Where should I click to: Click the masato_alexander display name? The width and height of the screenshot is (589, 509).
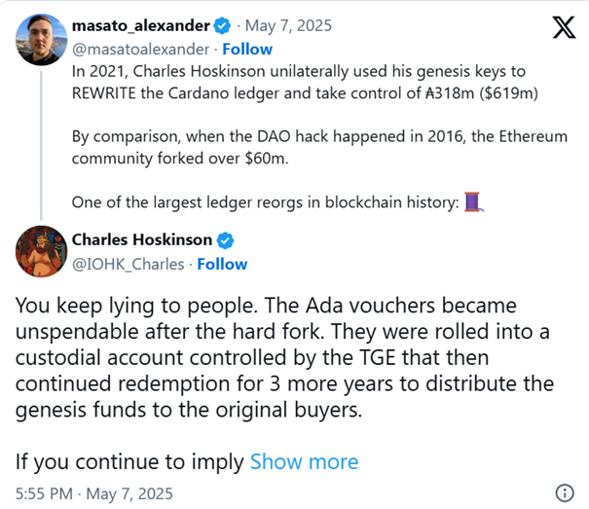pyautogui.click(x=141, y=26)
